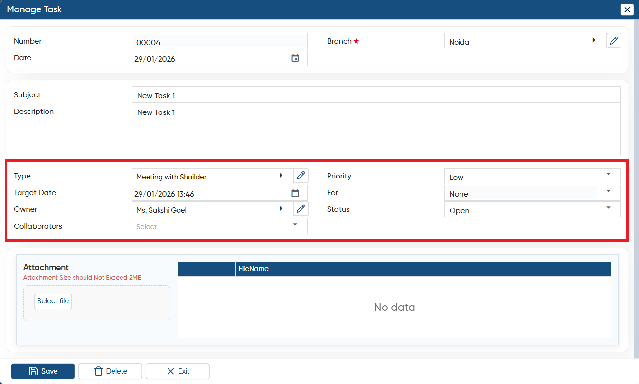Open the calendar picker for Target Date
This screenshot has width=639, height=384.
click(295, 193)
